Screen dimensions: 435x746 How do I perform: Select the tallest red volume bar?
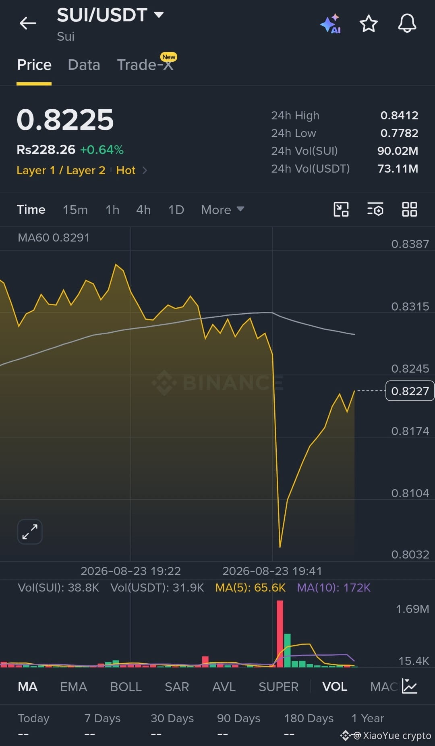tap(280, 633)
